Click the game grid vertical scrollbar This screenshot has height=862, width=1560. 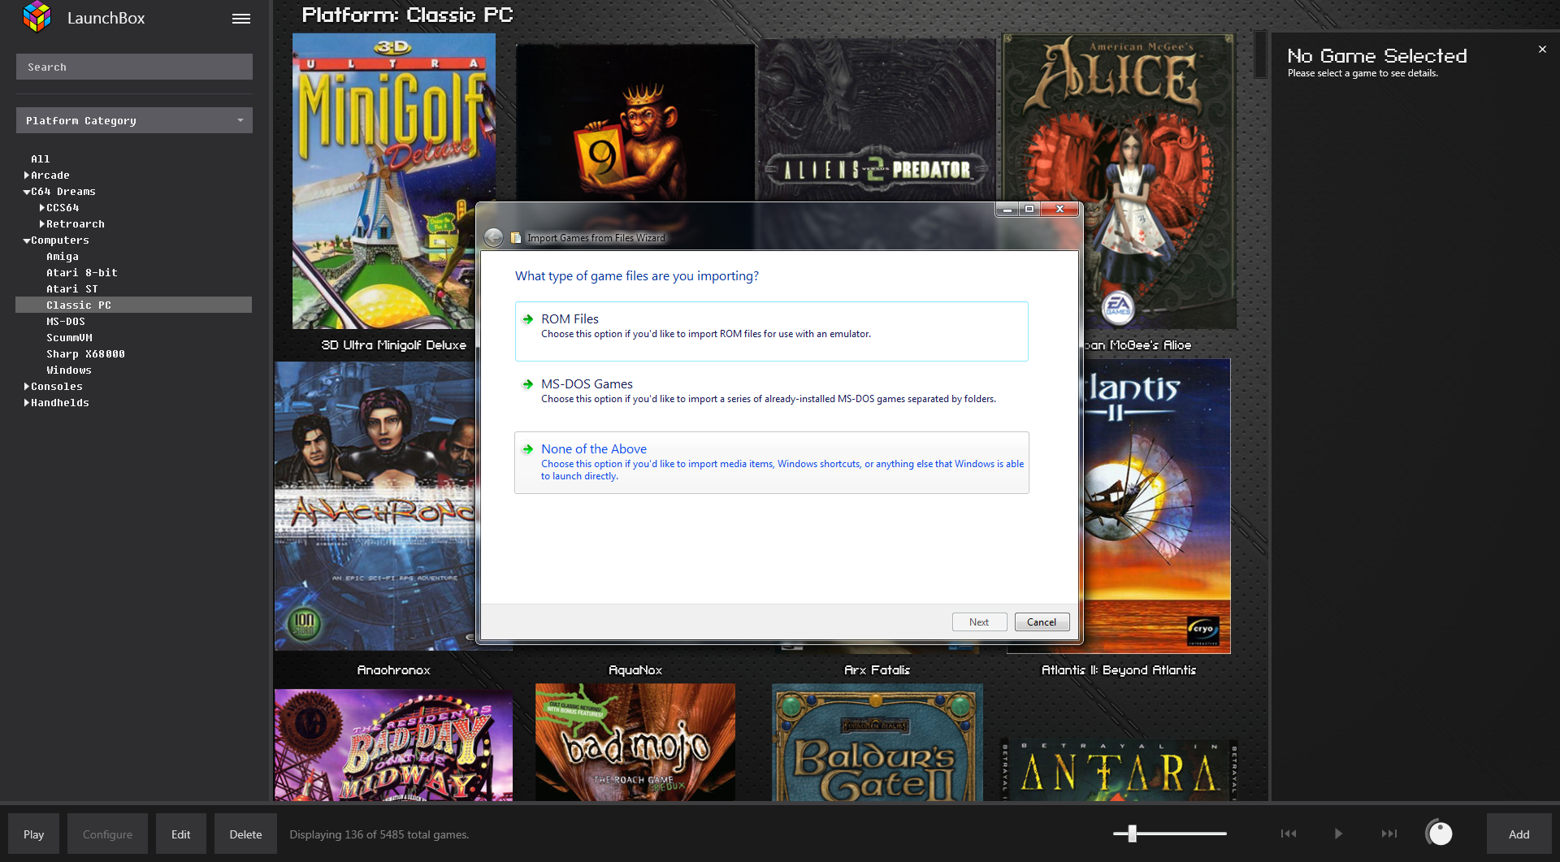(1260, 54)
